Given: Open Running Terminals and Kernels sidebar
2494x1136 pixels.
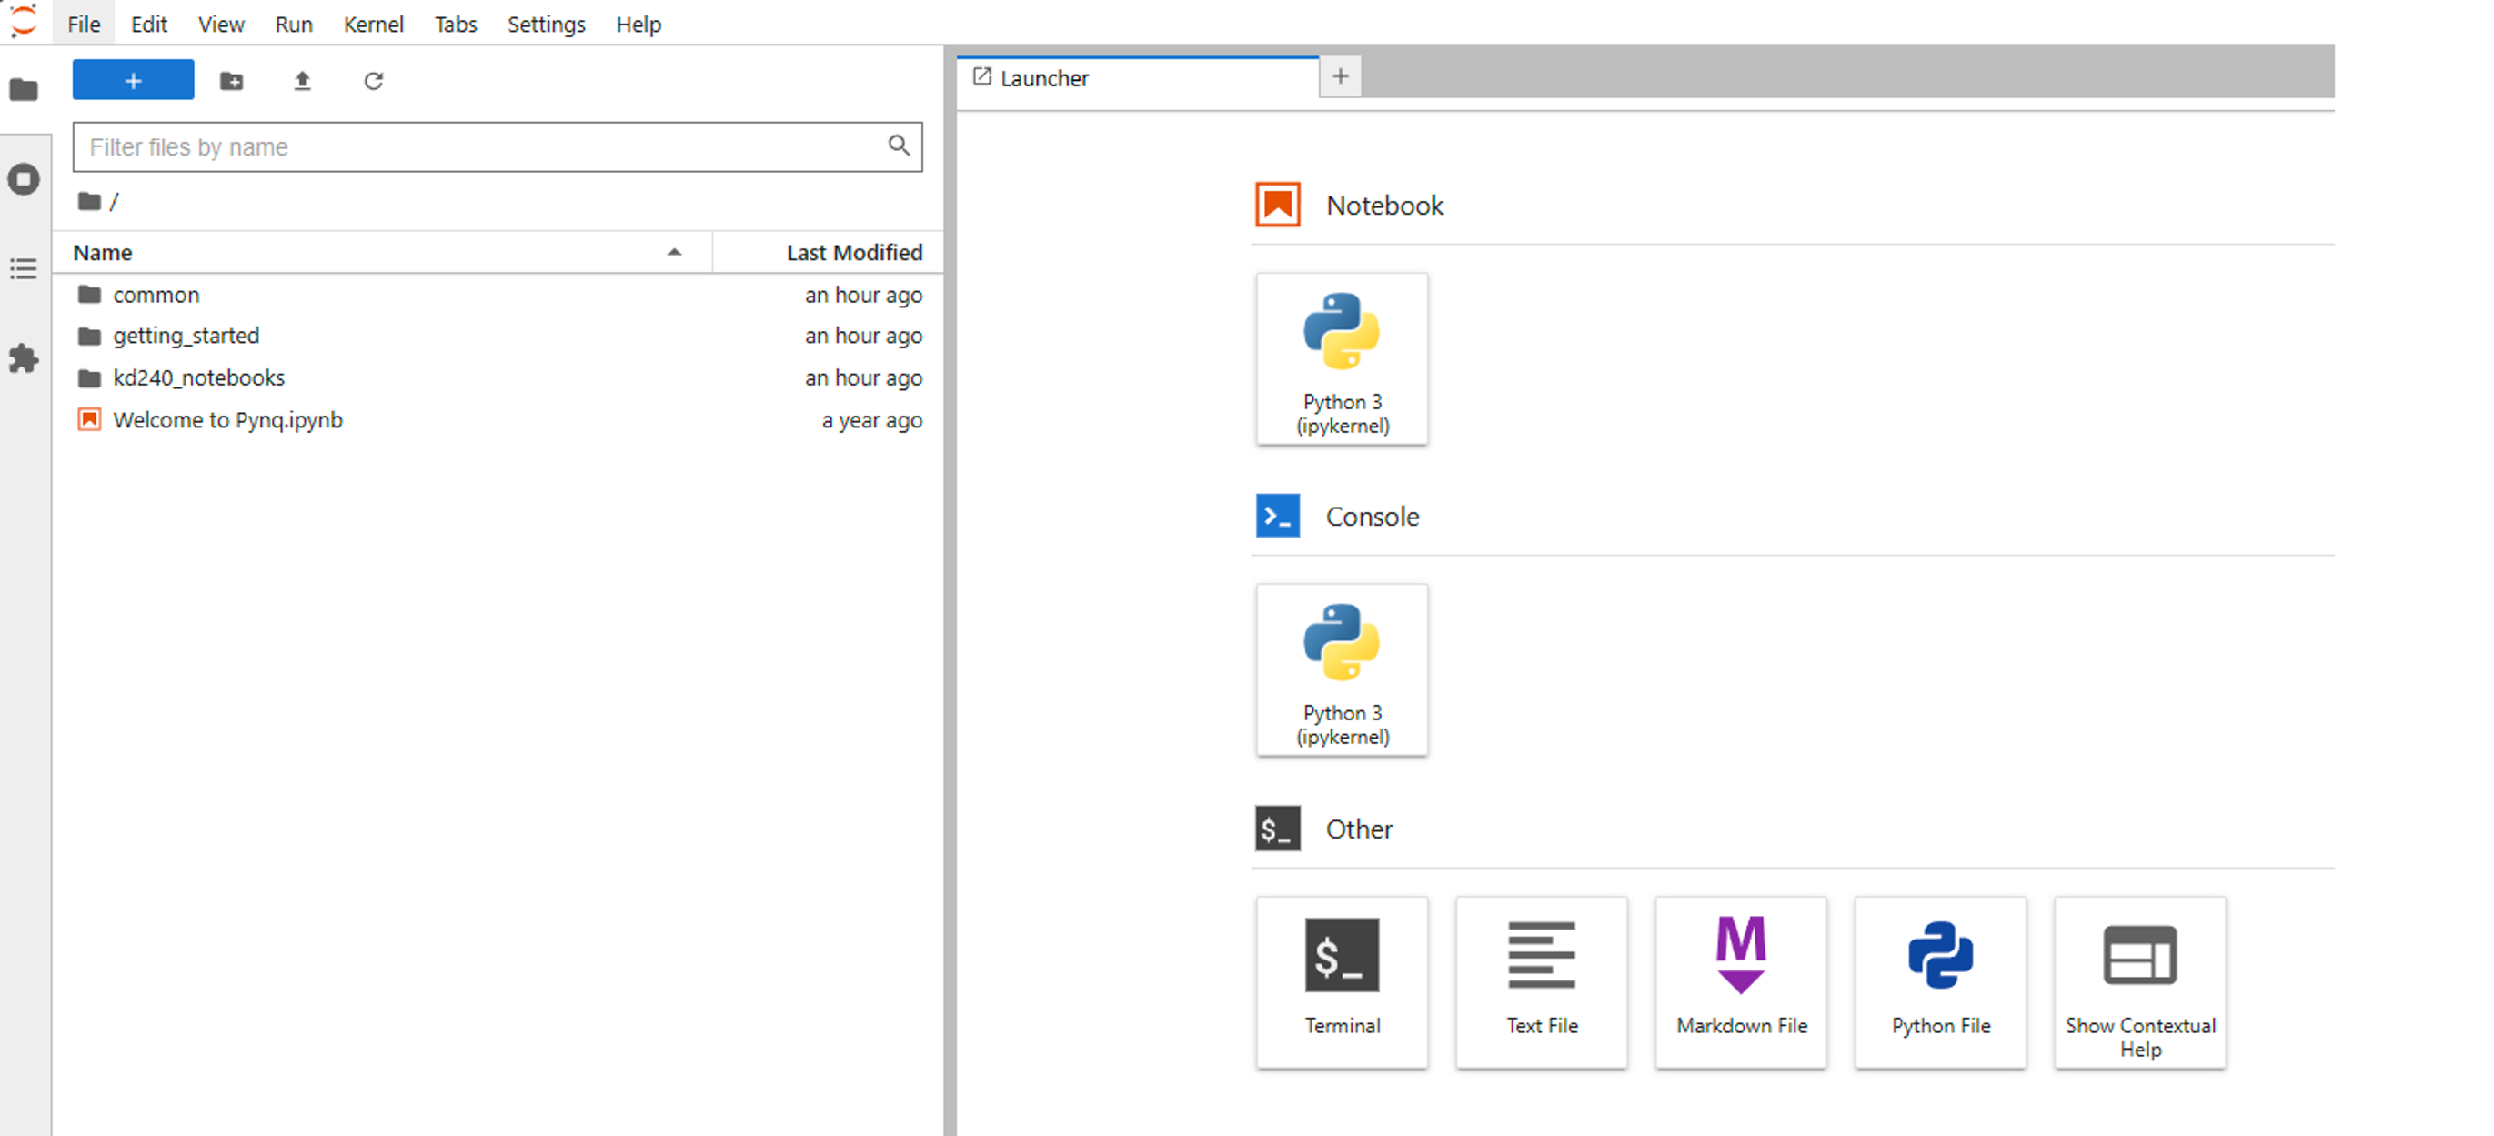Looking at the screenshot, I should pyautogui.click(x=25, y=179).
